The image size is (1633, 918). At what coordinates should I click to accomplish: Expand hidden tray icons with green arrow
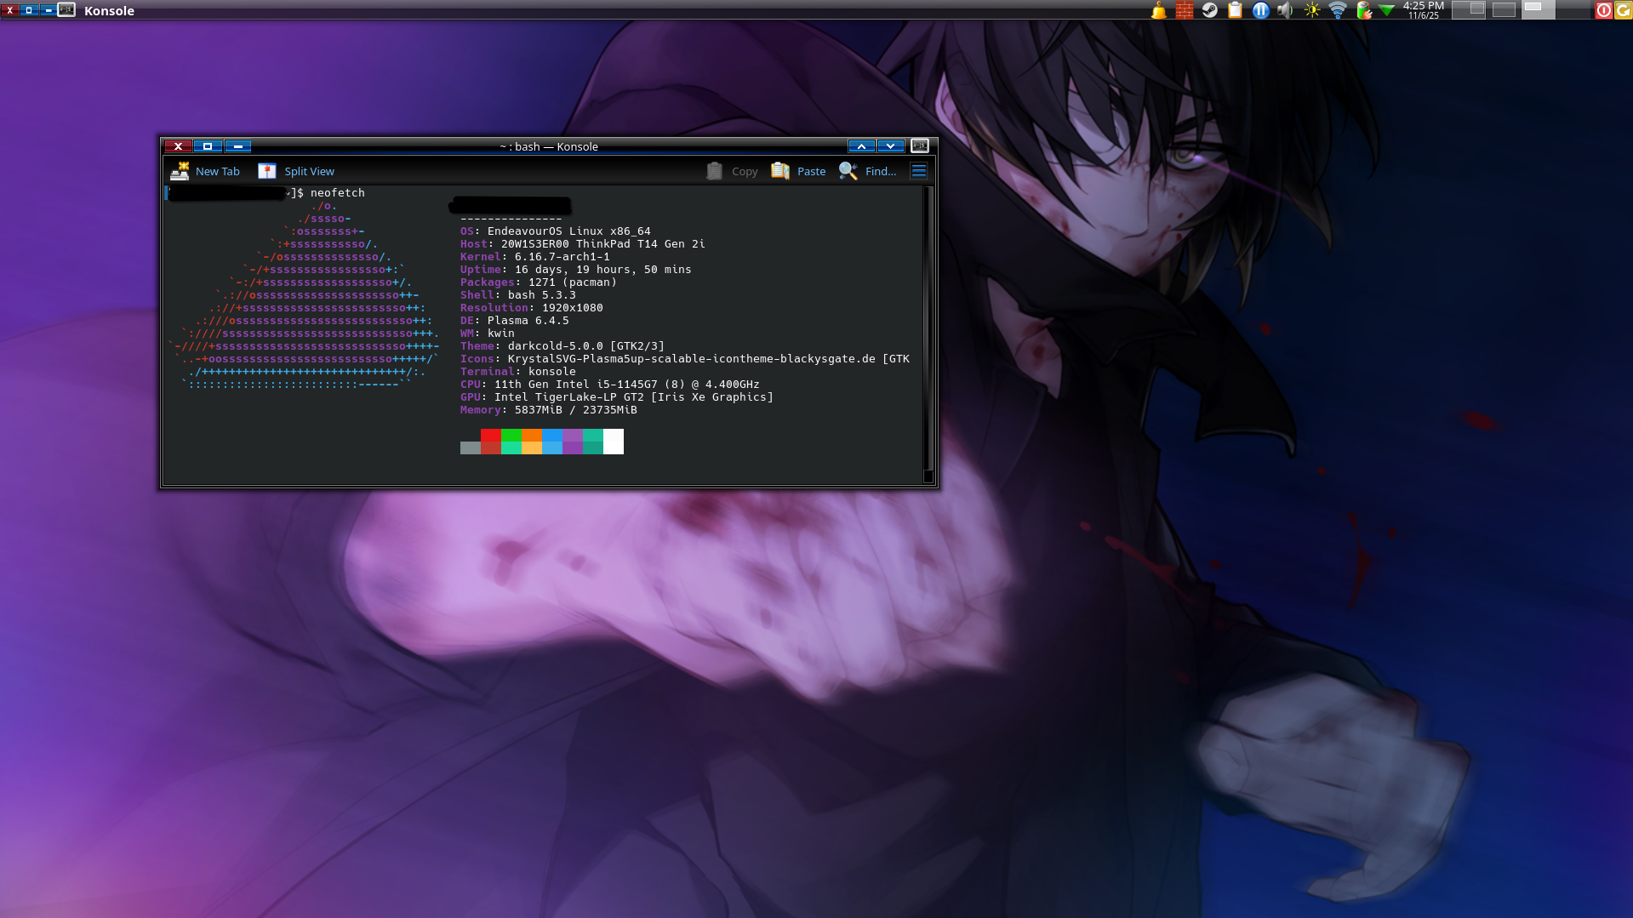pos(1387,10)
